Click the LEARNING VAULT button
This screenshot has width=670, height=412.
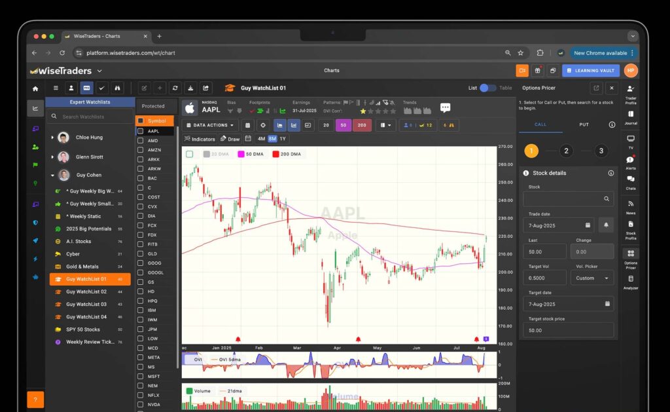(591, 71)
